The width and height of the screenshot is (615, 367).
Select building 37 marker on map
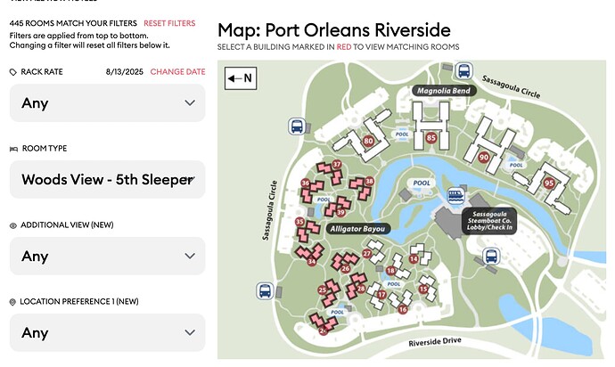click(x=337, y=164)
